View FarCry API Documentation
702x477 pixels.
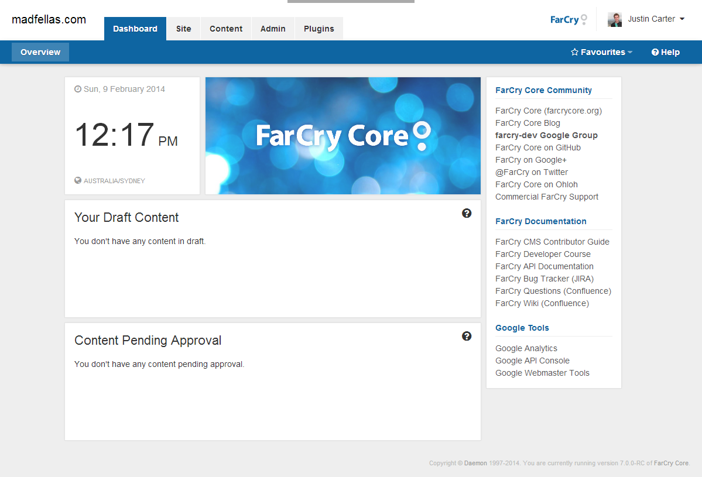click(545, 267)
